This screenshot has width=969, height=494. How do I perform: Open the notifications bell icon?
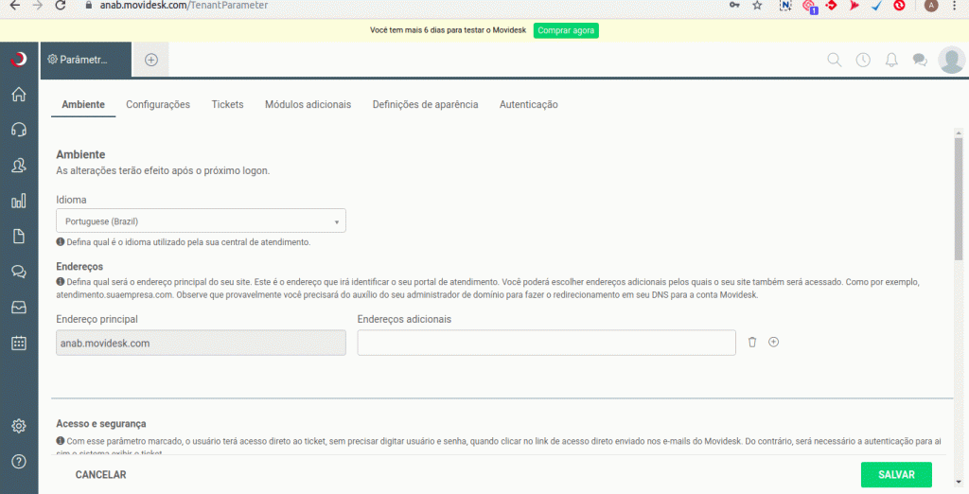click(891, 60)
